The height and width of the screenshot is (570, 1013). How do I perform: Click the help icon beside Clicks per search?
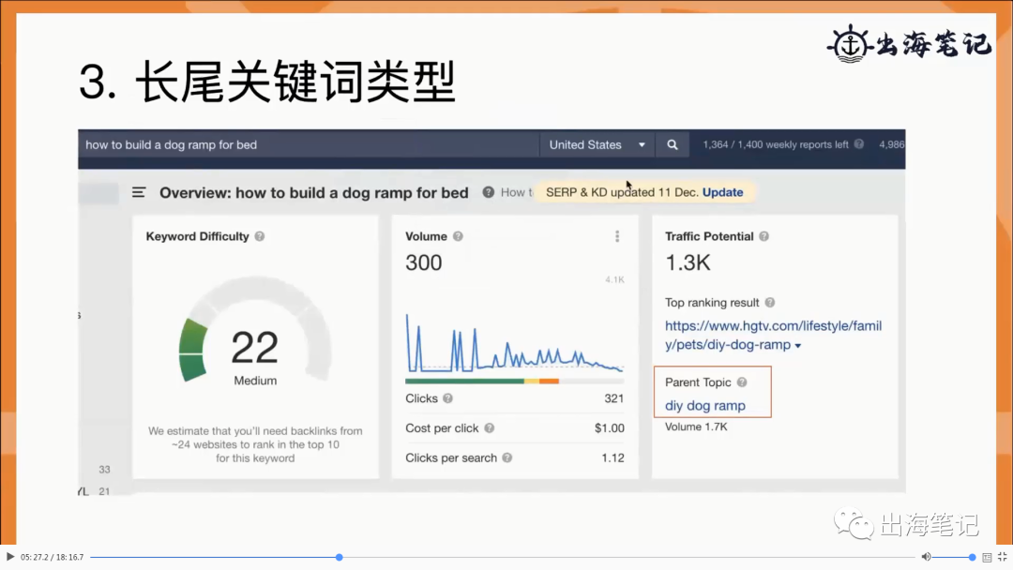[x=507, y=457]
